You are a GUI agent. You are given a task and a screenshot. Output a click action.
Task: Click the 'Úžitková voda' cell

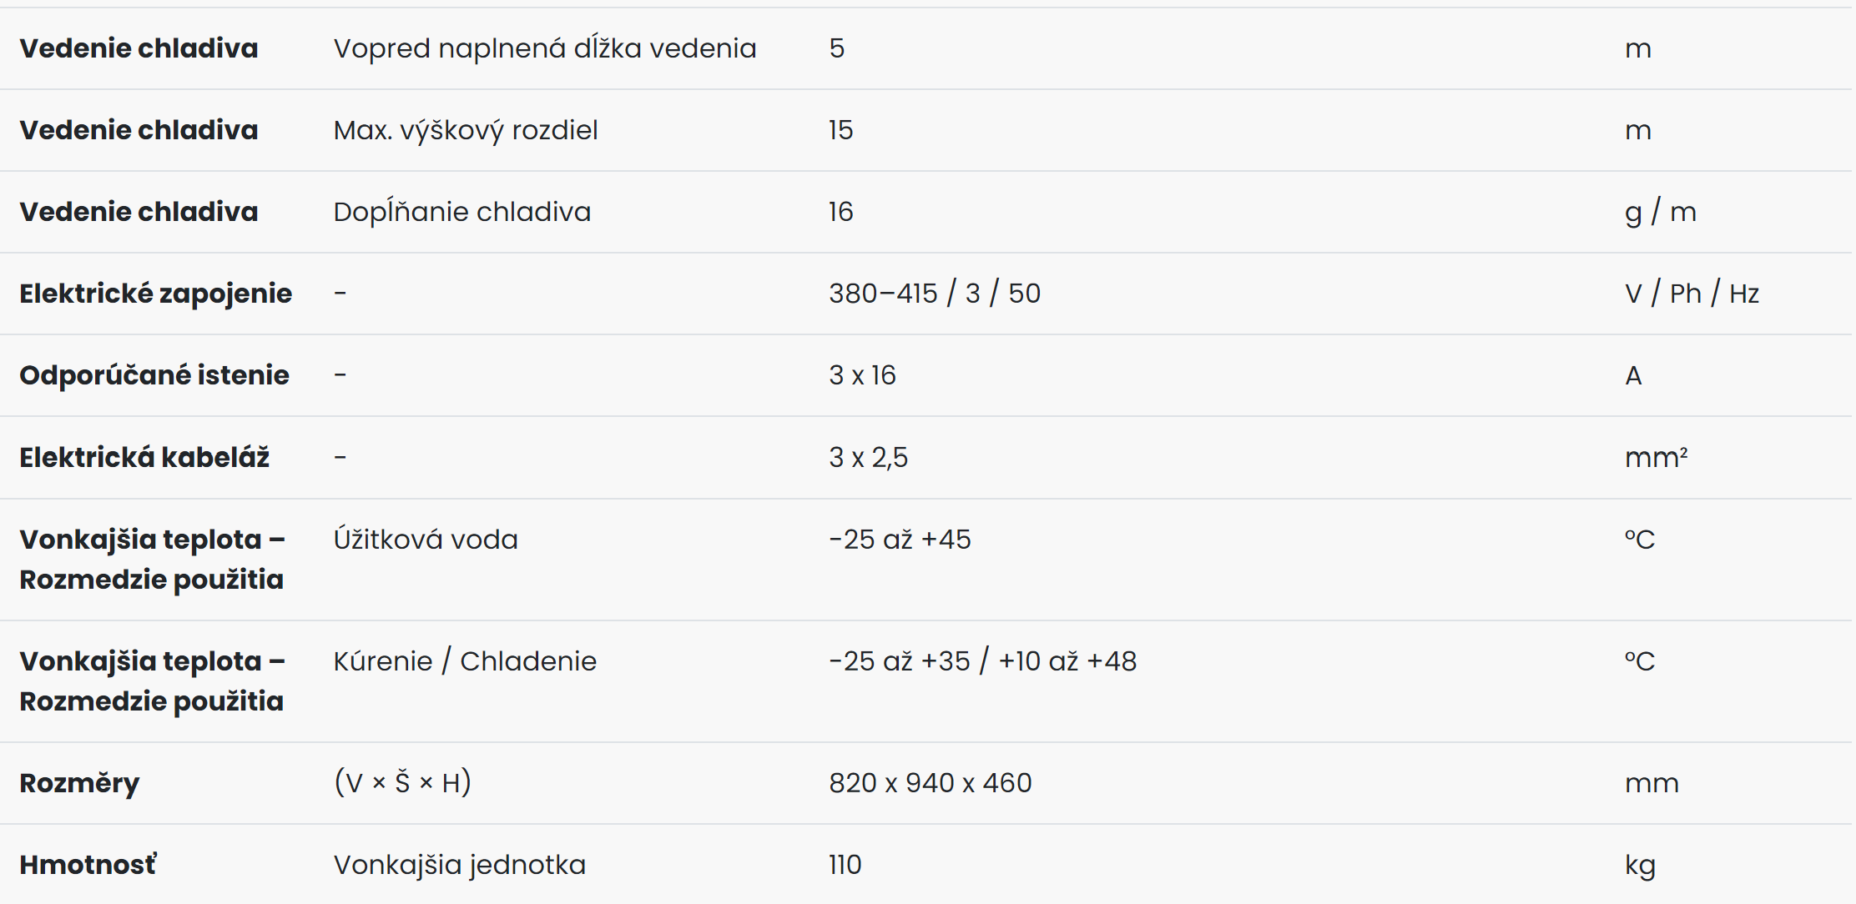click(x=426, y=539)
